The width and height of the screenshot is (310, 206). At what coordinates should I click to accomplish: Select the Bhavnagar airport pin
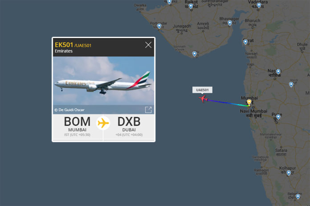click(x=229, y=23)
